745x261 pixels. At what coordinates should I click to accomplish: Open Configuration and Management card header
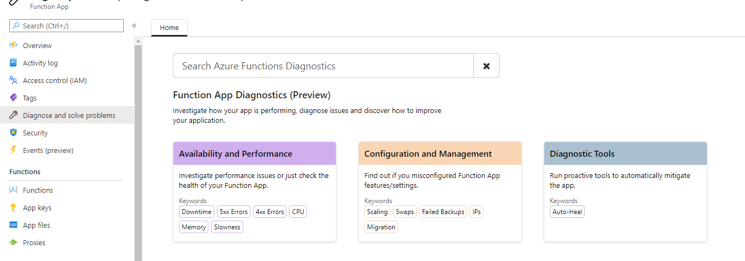click(x=440, y=153)
